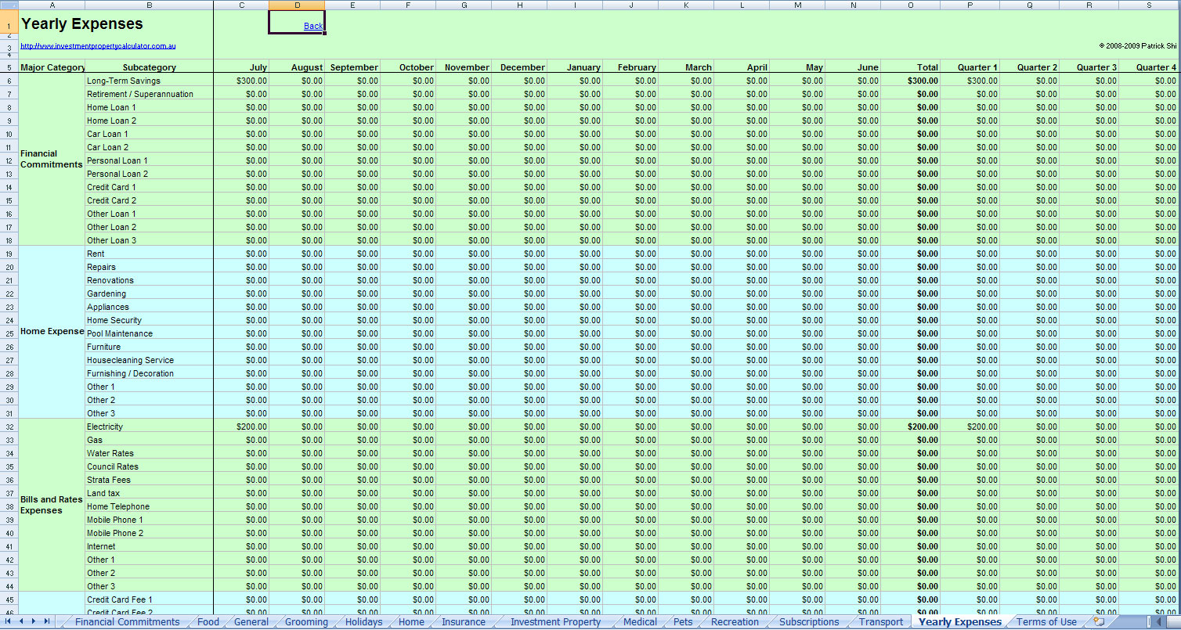The width and height of the screenshot is (1181, 630).
Task: Switch to the Subscriptions sheet
Action: tap(809, 621)
